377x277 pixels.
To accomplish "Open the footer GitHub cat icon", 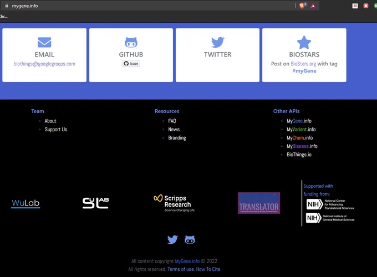I will pyautogui.click(x=190, y=239).
